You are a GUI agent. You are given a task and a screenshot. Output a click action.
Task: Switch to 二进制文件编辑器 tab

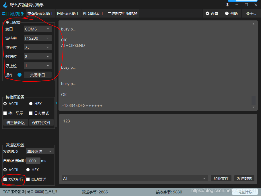pos(122,14)
